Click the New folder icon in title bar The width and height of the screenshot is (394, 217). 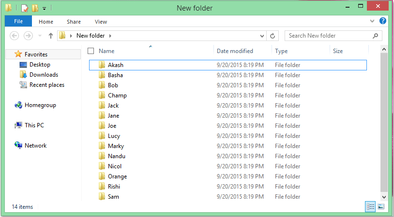35,8
